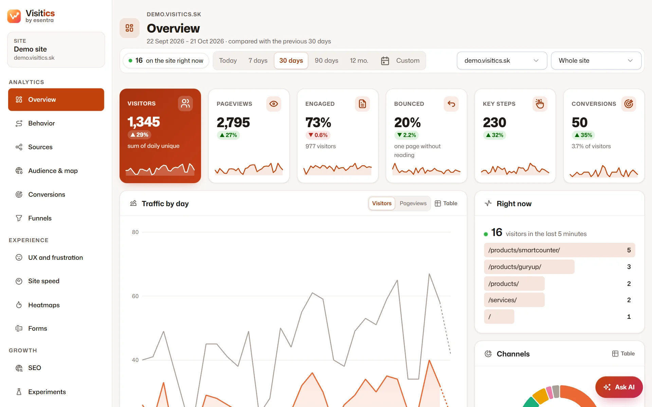Image resolution: width=652 pixels, height=407 pixels.
Task: Click the Pageviews eye icon
Action: click(x=273, y=104)
